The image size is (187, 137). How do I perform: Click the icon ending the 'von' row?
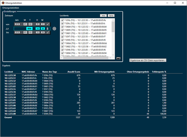[48, 24]
